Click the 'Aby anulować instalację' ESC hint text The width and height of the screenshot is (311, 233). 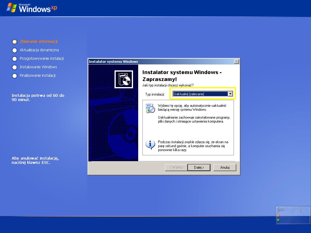click(x=35, y=160)
